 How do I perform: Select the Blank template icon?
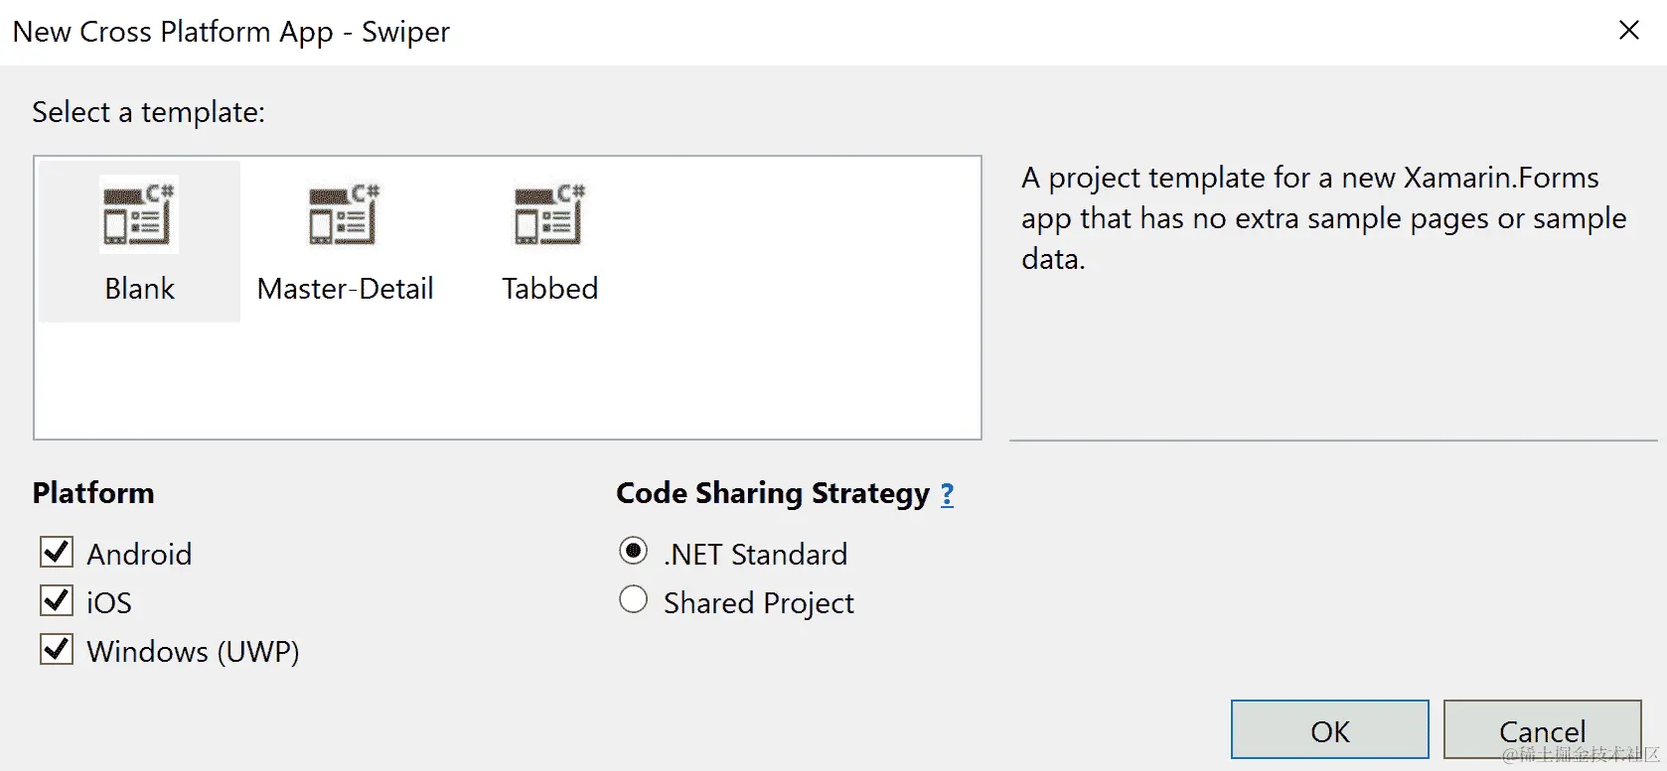pos(138,215)
